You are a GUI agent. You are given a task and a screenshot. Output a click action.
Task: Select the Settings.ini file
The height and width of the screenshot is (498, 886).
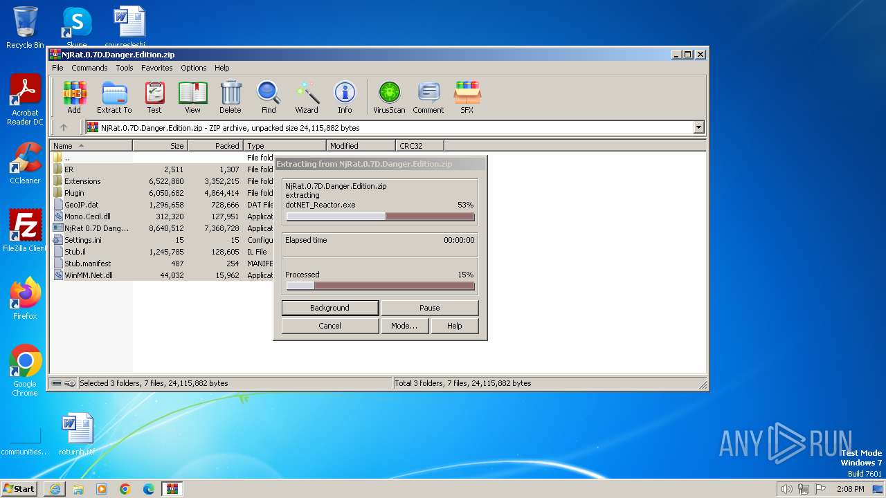[x=162, y=240]
